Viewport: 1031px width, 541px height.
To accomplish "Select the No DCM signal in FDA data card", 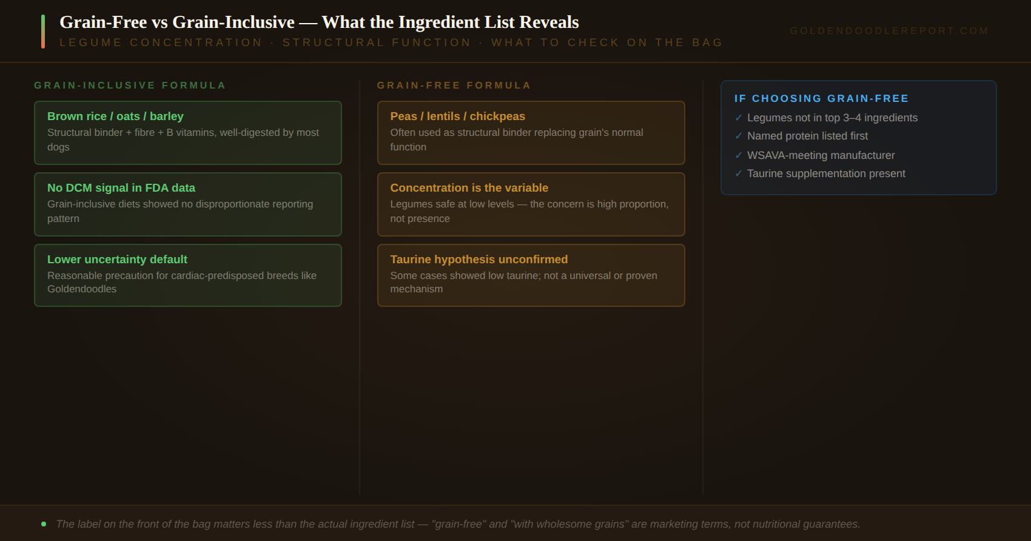I will point(188,204).
